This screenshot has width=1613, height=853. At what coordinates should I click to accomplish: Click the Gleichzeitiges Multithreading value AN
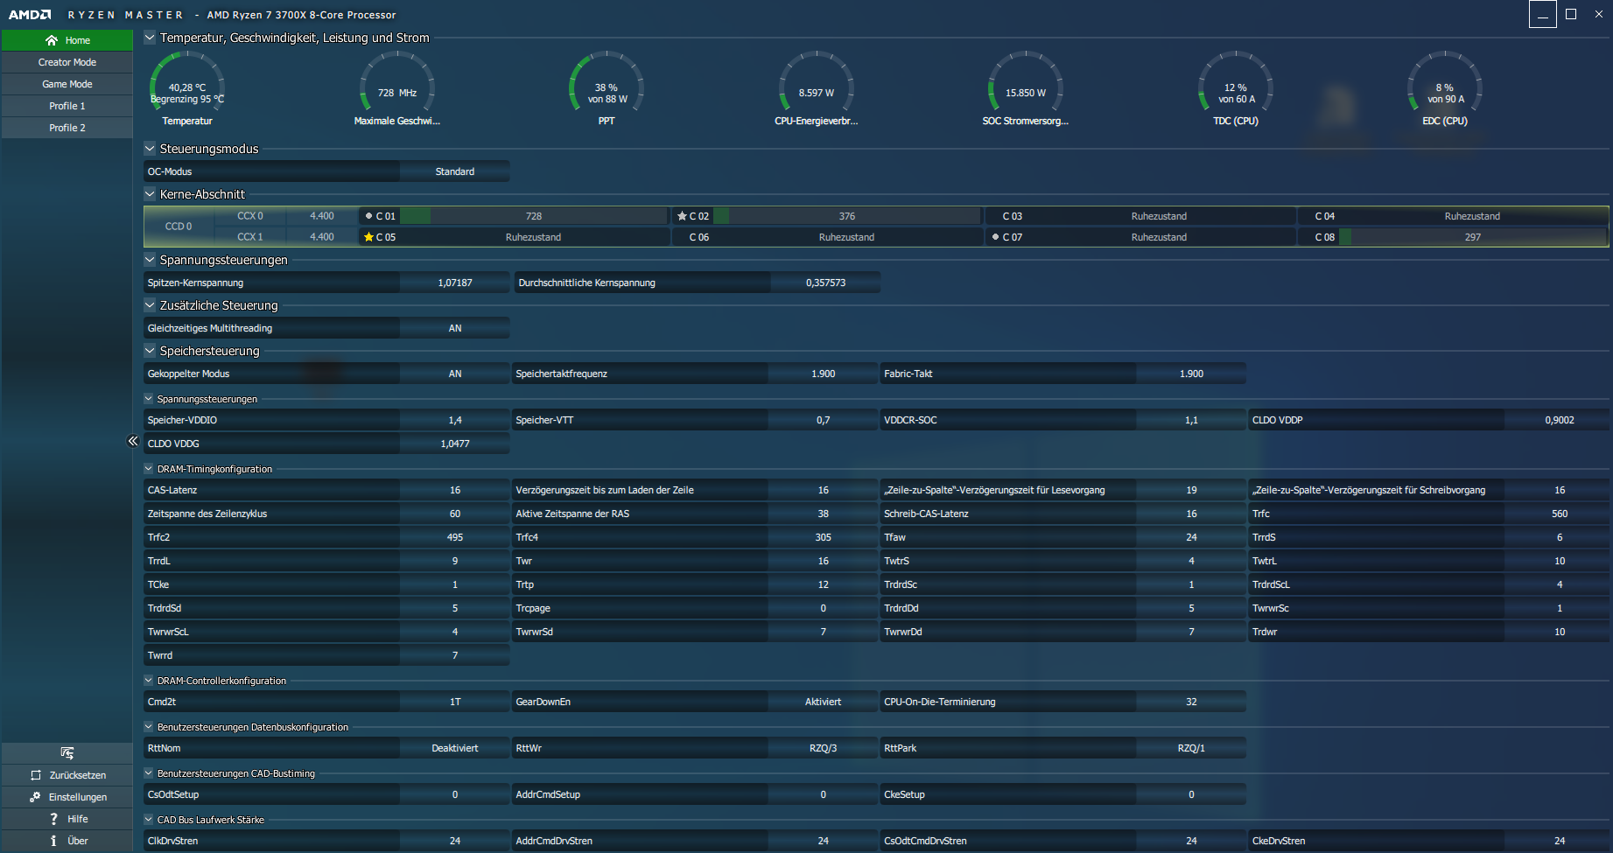tap(455, 328)
